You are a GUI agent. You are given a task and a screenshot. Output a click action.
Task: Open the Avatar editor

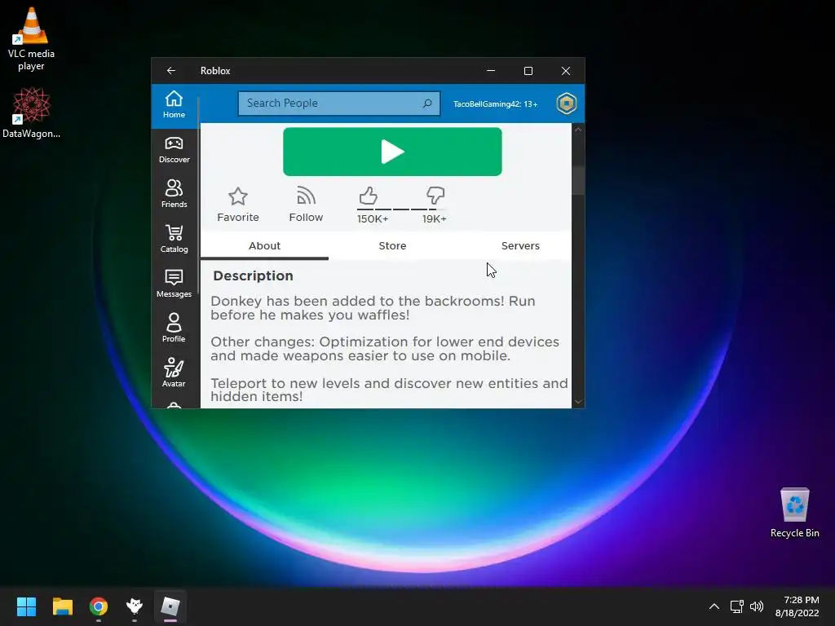(175, 373)
